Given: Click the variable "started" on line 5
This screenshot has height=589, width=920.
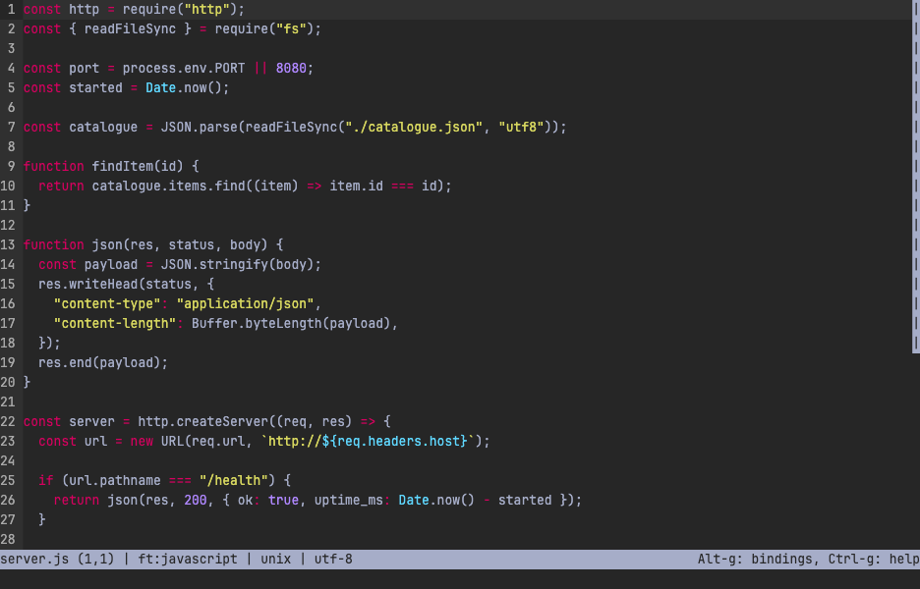Looking at the screenshot, I should [x=95, y=88].
